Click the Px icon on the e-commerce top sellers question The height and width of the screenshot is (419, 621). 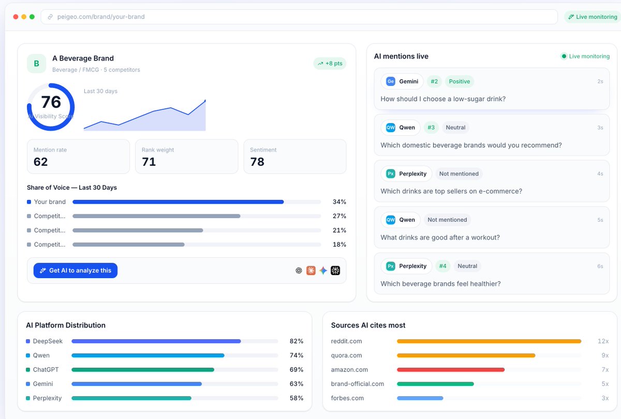click(x=391, y=174)
